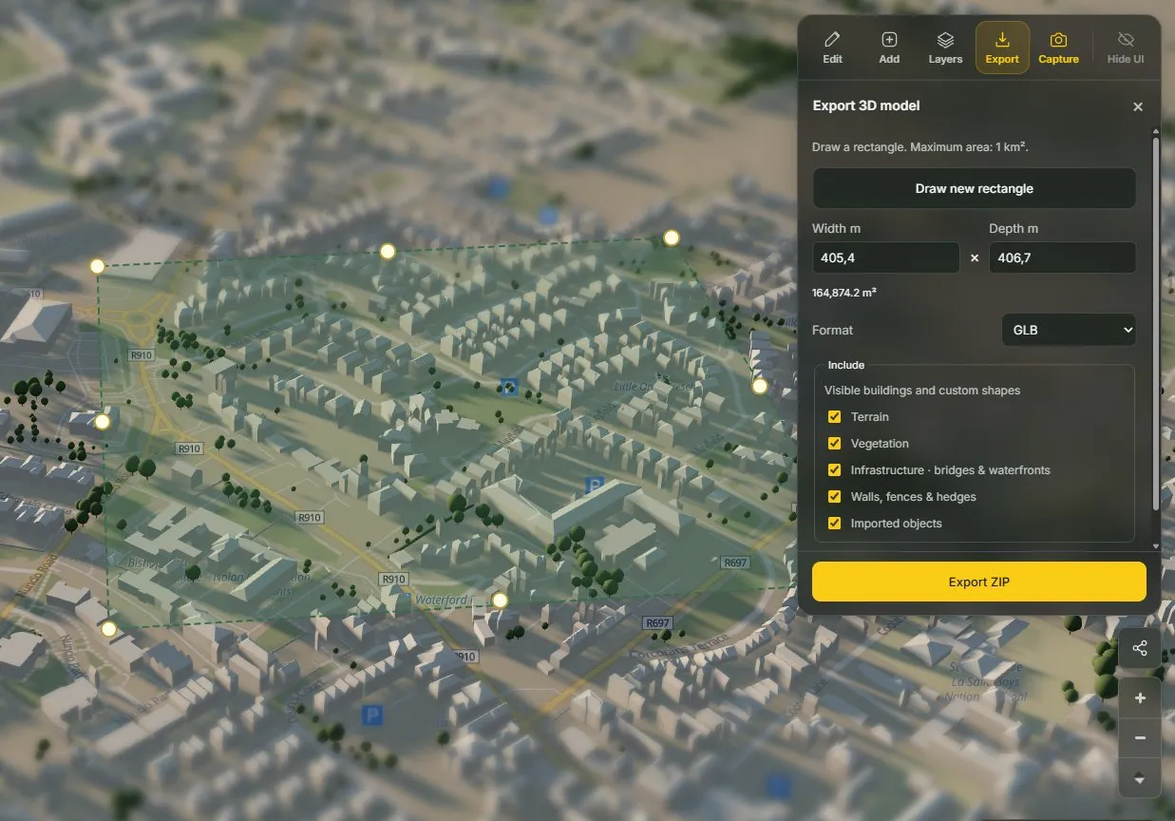Toggle Infrastructure bridges & waterfronts checkbox
This screenshot has width=1175, height=821.
[x=835, y=469]
